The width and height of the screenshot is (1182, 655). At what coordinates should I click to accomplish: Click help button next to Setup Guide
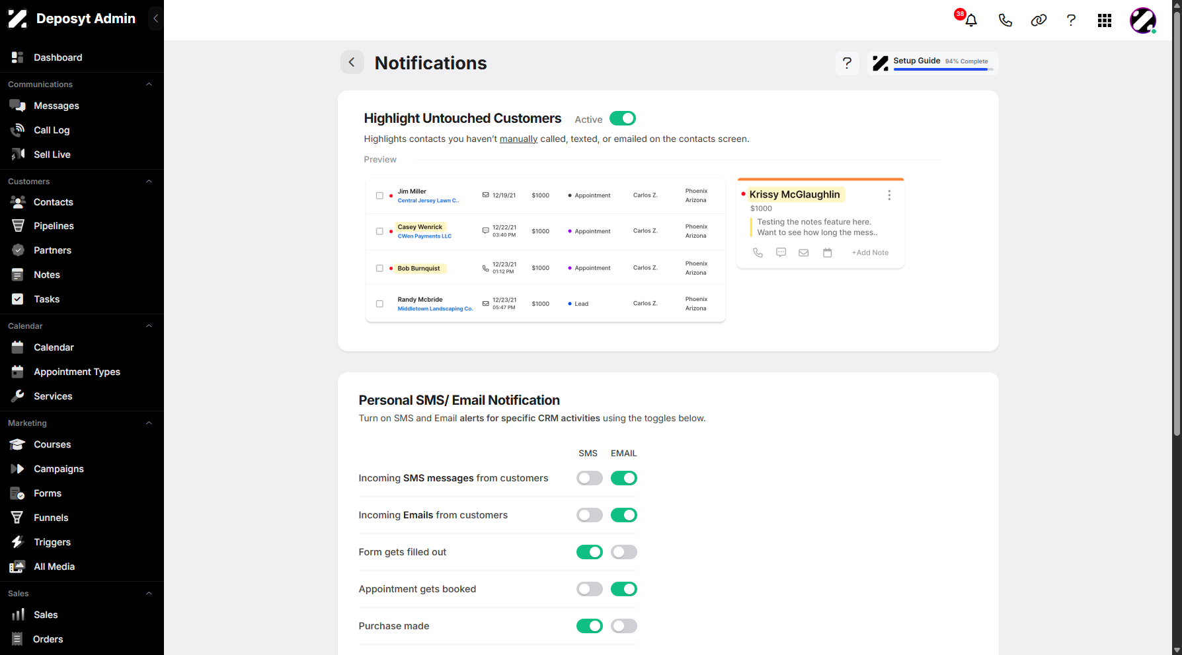pos(847,63)
